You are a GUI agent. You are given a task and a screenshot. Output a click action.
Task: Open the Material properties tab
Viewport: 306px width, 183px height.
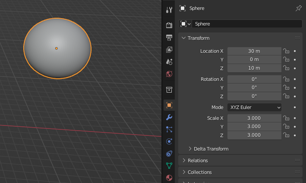pos(169,178)
